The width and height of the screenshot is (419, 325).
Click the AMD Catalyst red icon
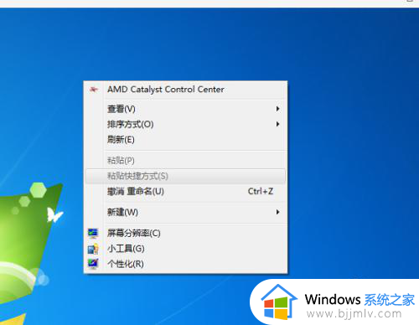(x=94, y=90)
